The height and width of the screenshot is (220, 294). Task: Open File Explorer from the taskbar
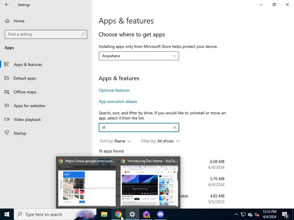(x=104, y=214)
